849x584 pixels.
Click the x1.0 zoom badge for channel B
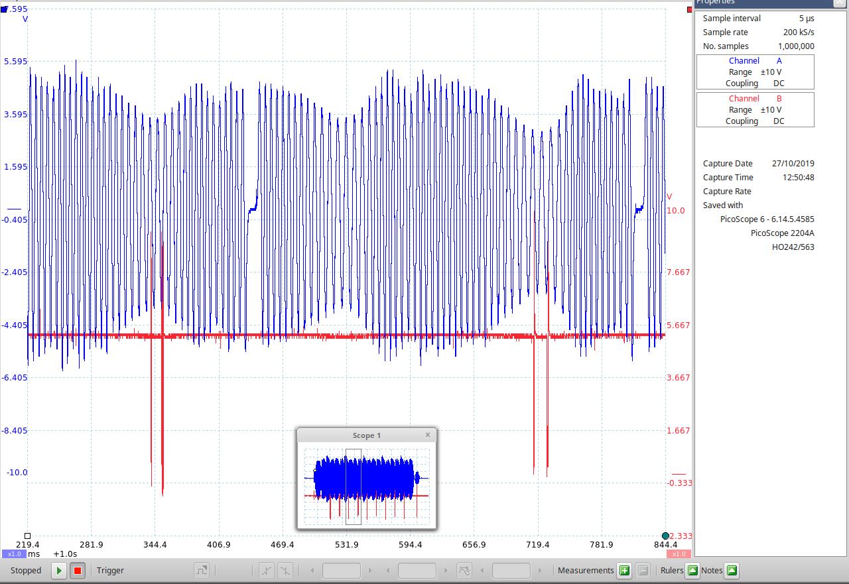[x=678, y=554]
